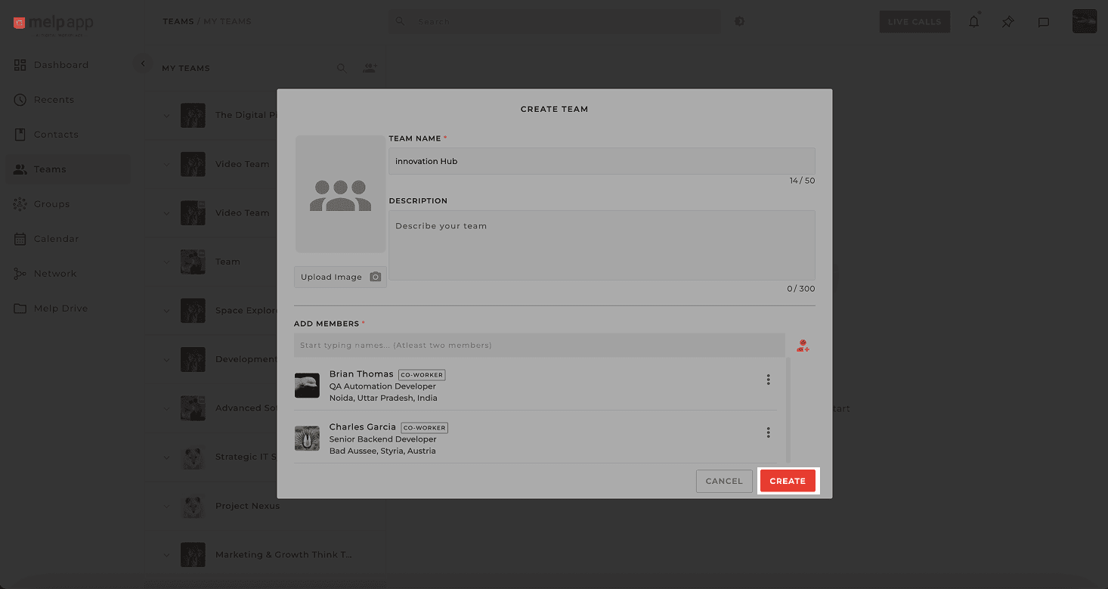Click the Upload Image button

pyautogui.click(x=340, y=277)
